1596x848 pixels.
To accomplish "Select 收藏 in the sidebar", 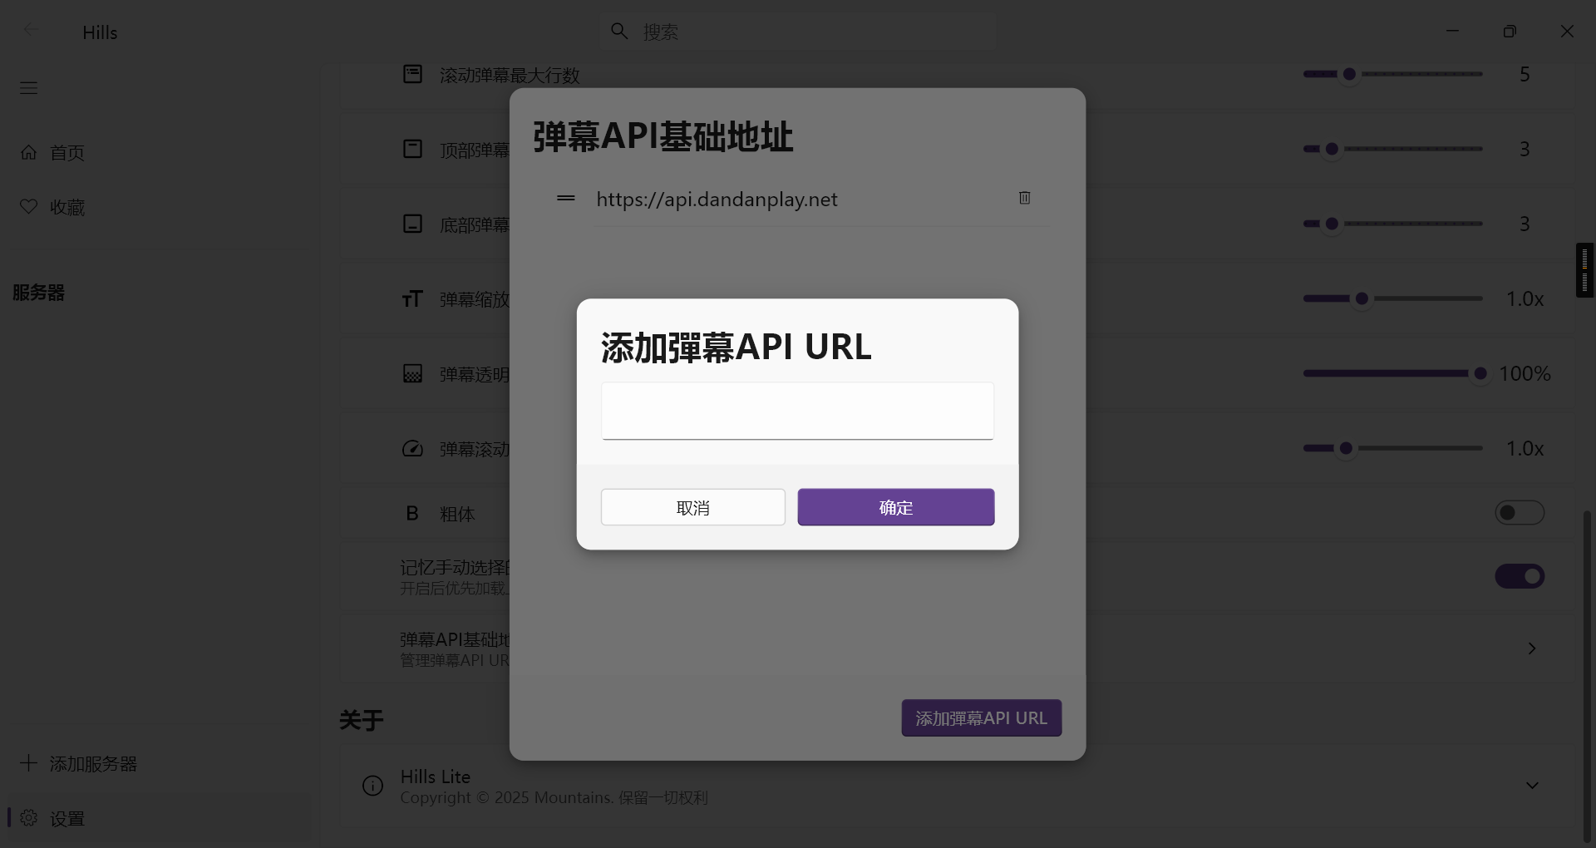I will click(x=66, y=207).
